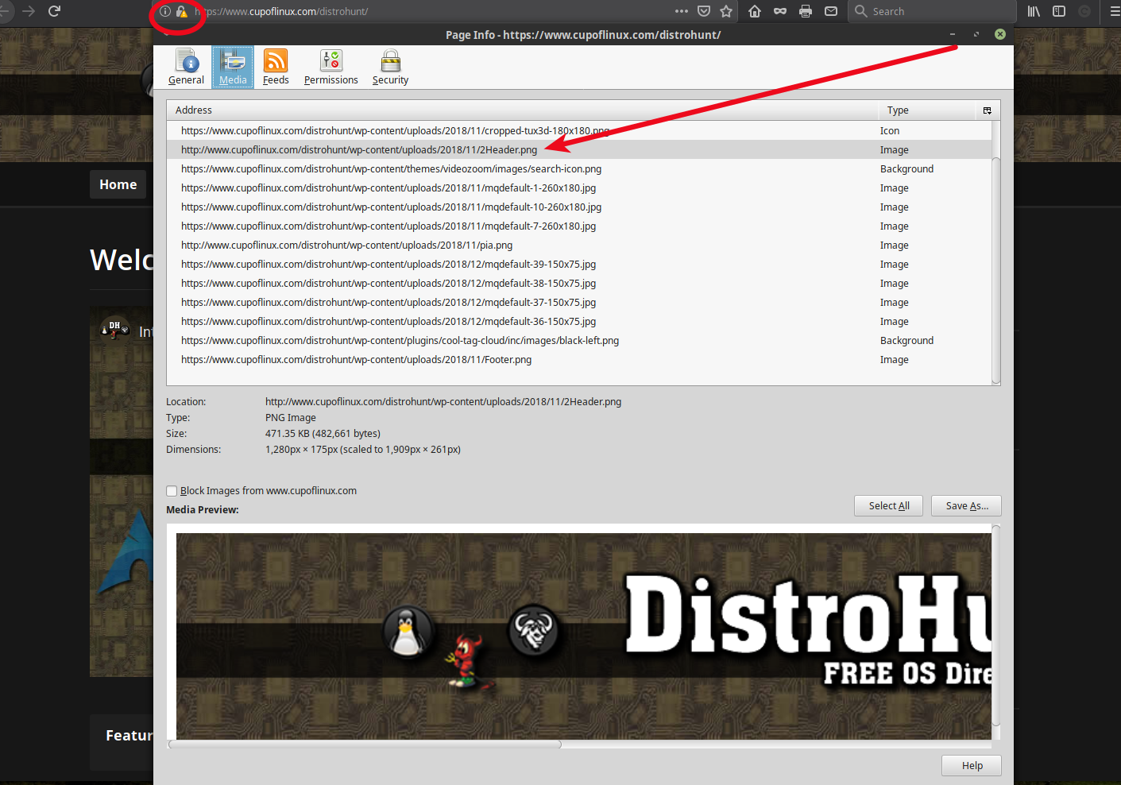Open the column picker icon in list header
This screenshot has height=785, width=1121.
pyautogui.click(x=988, y=110)
